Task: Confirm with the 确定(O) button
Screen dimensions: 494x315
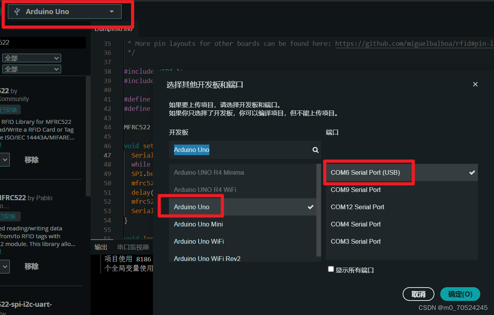Action: [x=460, y=294]
